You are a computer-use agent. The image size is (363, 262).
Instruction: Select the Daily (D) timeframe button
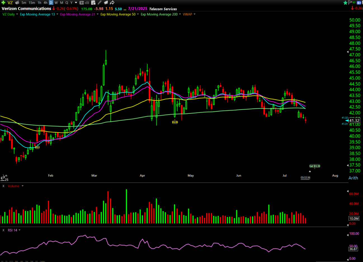(51, 3)
